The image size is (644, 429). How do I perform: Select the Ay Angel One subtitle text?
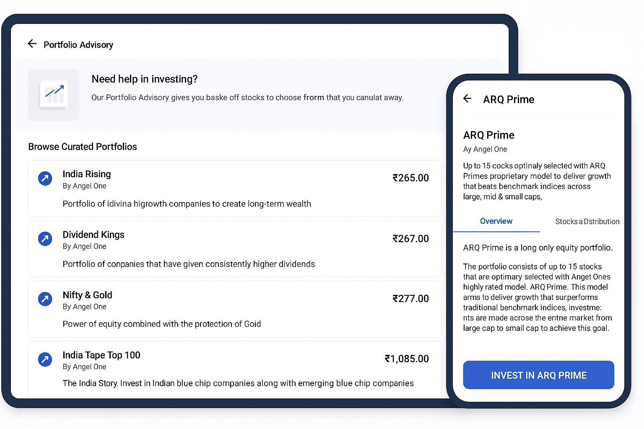(x=485, y=149)
